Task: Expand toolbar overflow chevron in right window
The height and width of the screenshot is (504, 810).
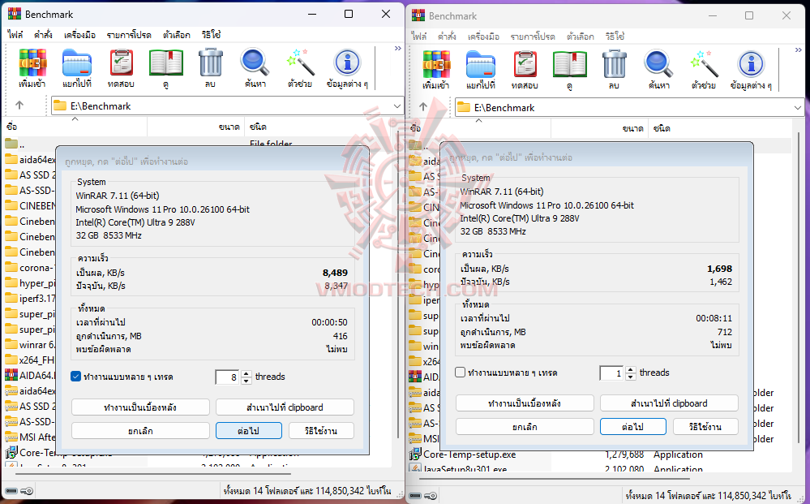Action: [799, 50]
